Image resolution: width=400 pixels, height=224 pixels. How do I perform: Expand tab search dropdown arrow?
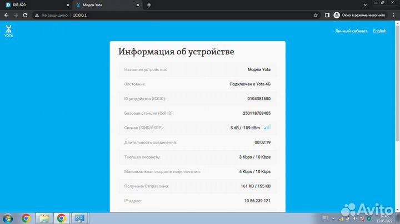point(365,5)
